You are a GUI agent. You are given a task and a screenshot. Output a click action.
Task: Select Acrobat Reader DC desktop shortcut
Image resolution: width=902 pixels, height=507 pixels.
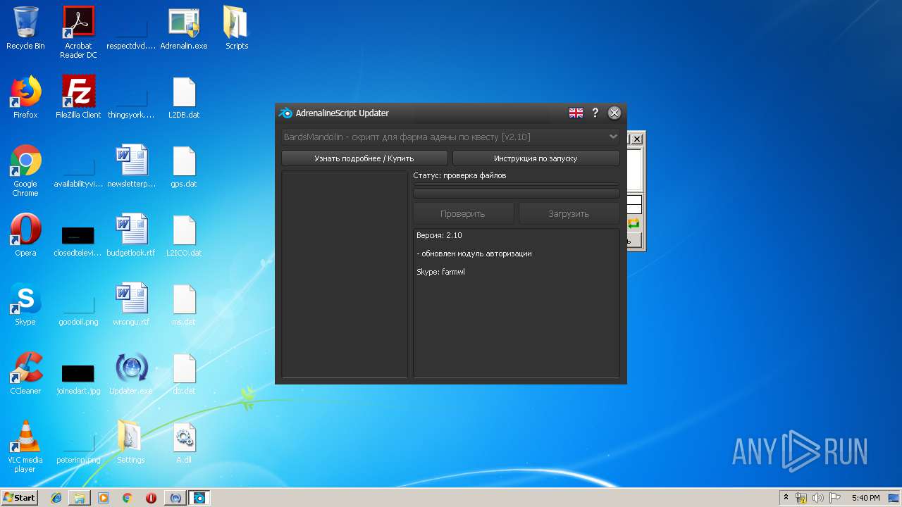(x=78, y=32)
